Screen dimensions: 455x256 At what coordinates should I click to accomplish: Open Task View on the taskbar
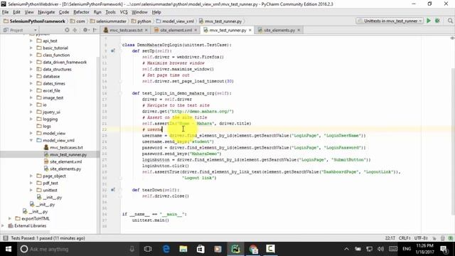coord(148,249)
